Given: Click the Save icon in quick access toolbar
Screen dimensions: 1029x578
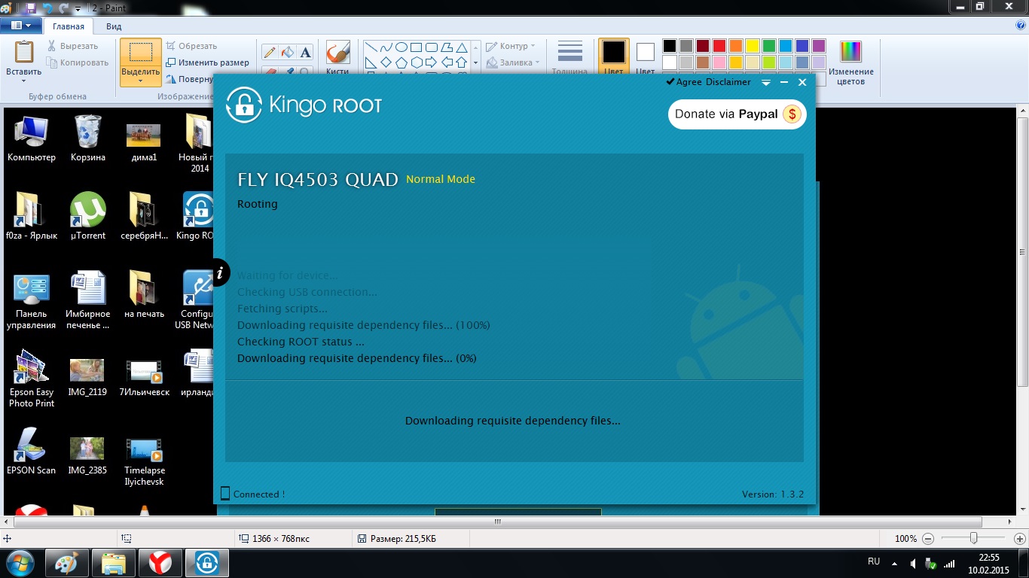Looking at the screenshot, I should click(31, 8).
